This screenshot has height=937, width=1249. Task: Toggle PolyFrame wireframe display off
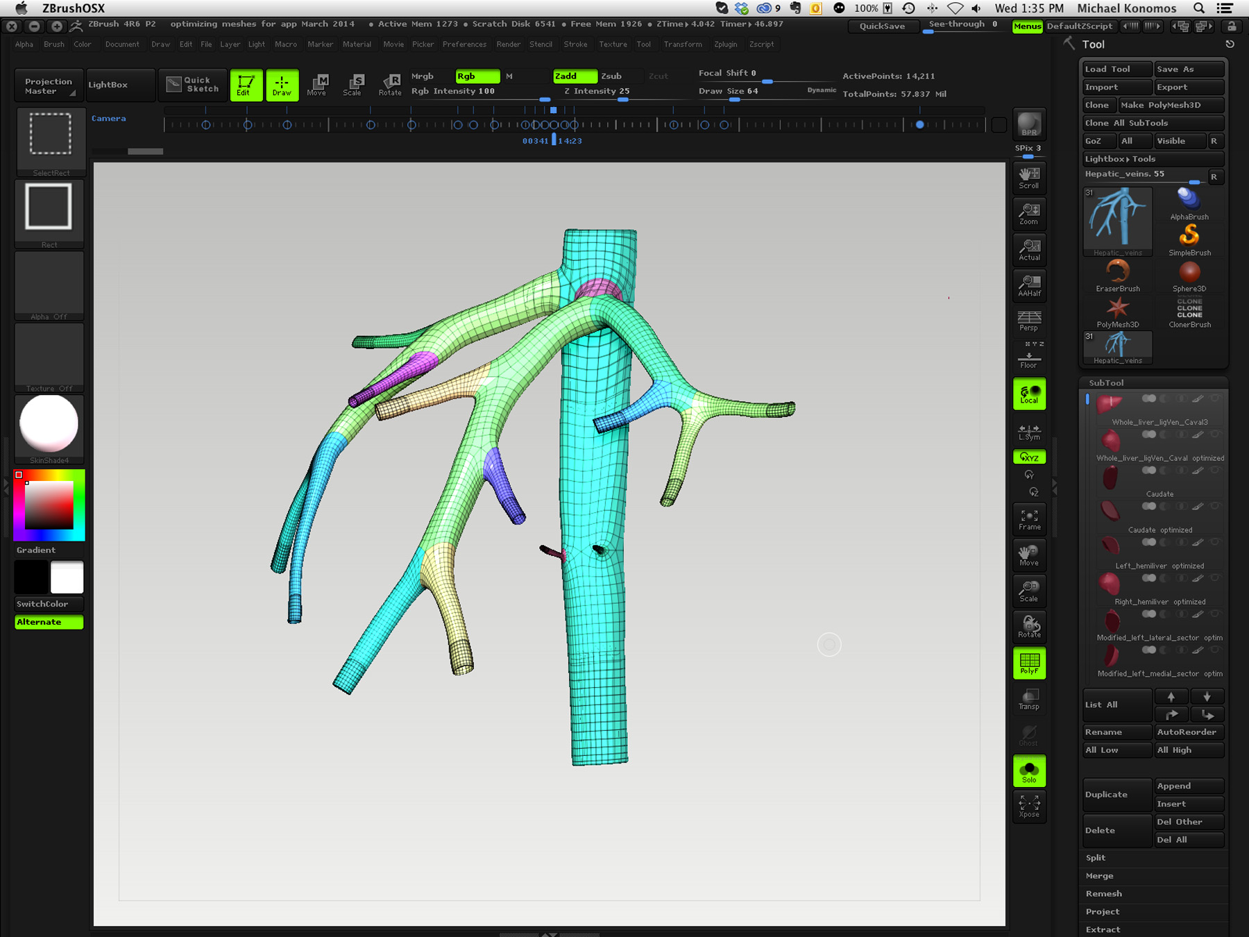(x=1029, y=663)
